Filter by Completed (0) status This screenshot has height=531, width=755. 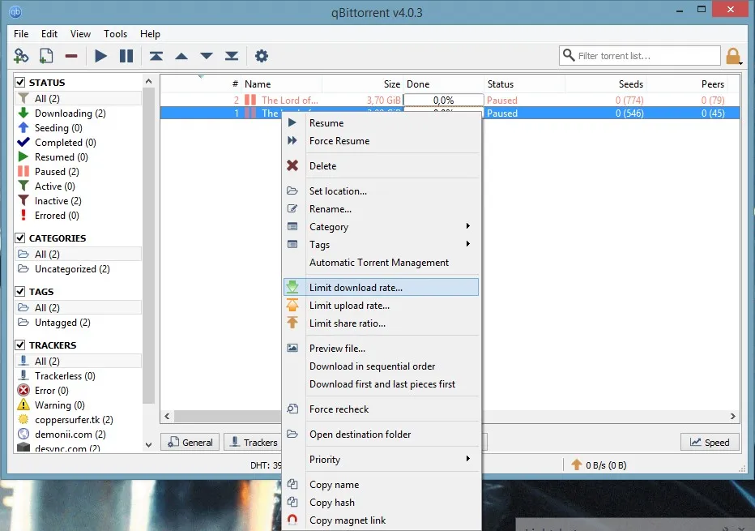(65, 143)
